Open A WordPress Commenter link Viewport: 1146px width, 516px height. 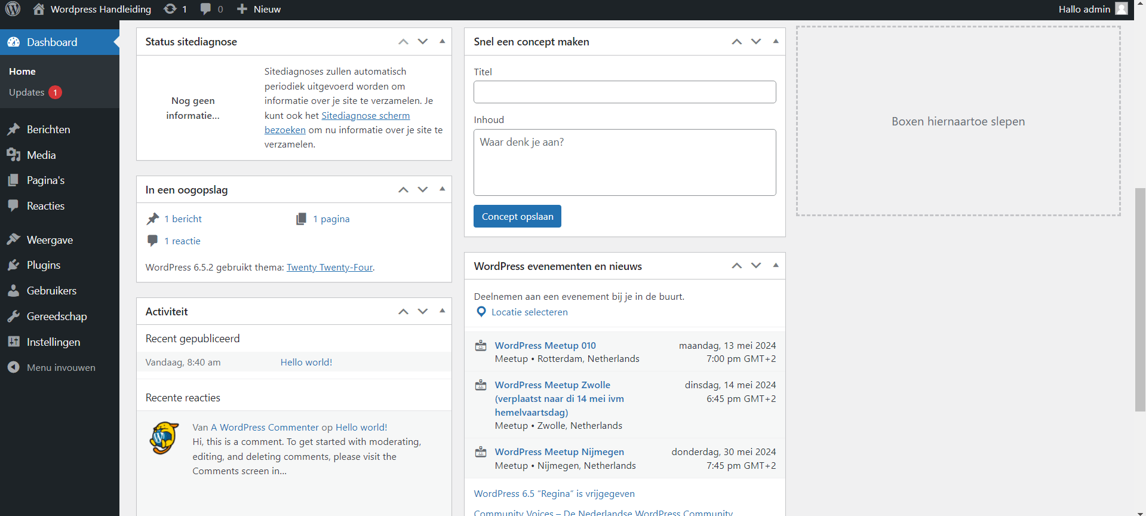pos(265,428)
